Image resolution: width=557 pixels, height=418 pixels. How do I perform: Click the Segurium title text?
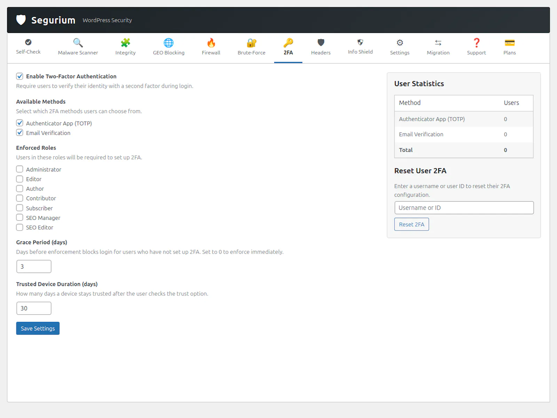[53, 20]
